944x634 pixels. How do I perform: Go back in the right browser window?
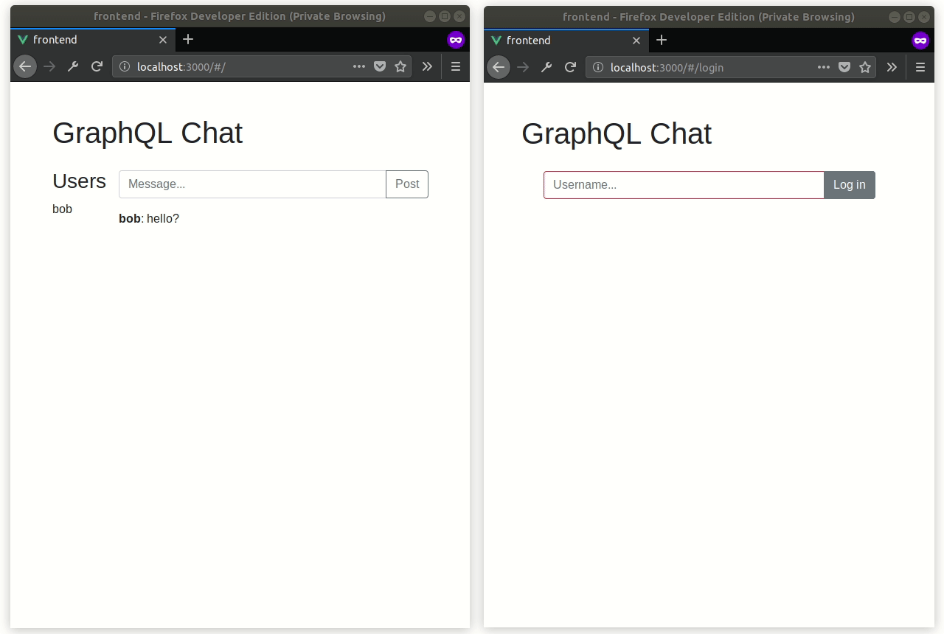coord(499,67)
